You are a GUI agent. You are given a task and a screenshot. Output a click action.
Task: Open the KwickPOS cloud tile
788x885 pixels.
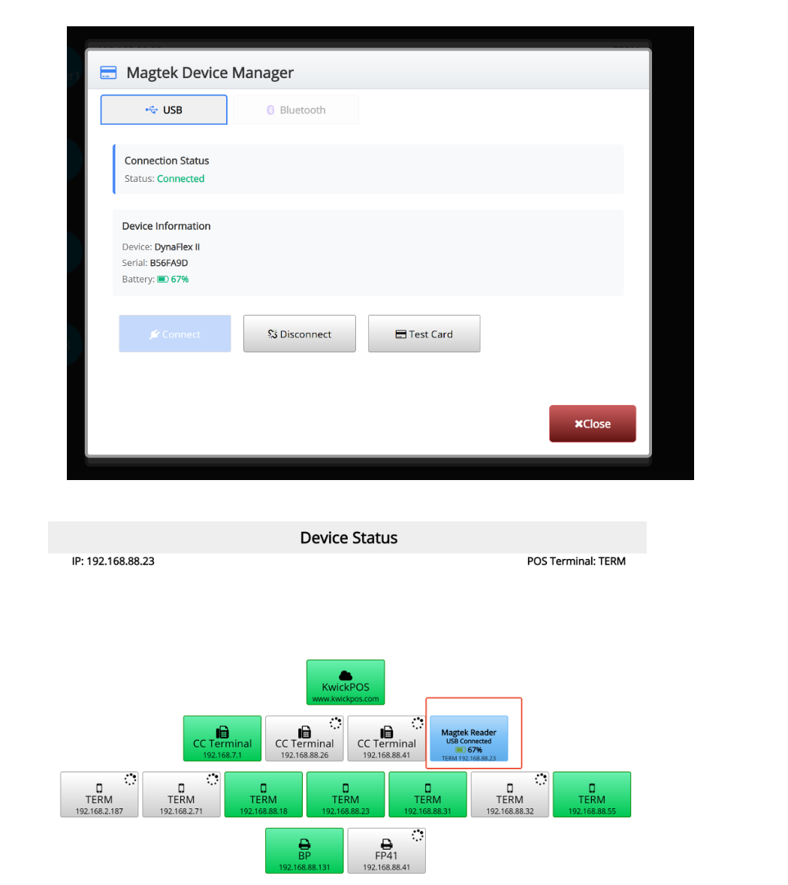click(x=346, y=682)
